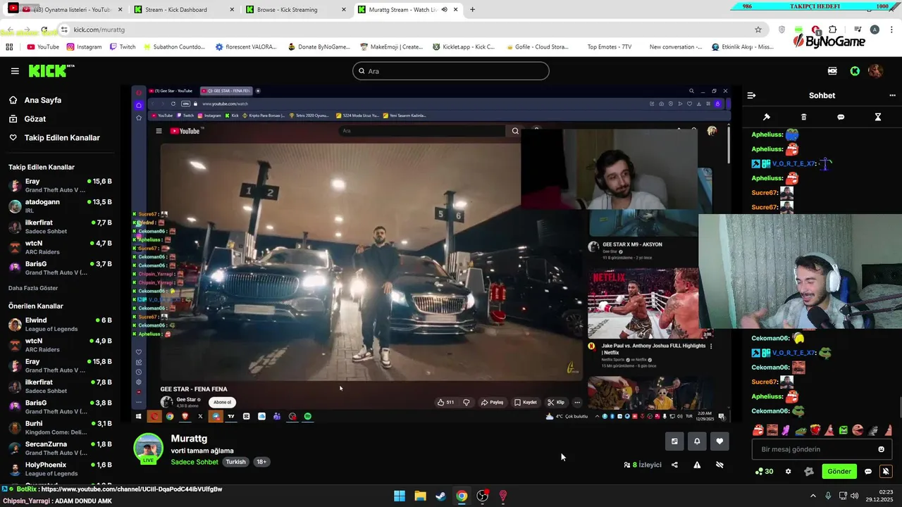Open BarisG followed channel with 3,7 B viewers
The image size is (902, 507).
pyautogui.click(x=60, y=268)
